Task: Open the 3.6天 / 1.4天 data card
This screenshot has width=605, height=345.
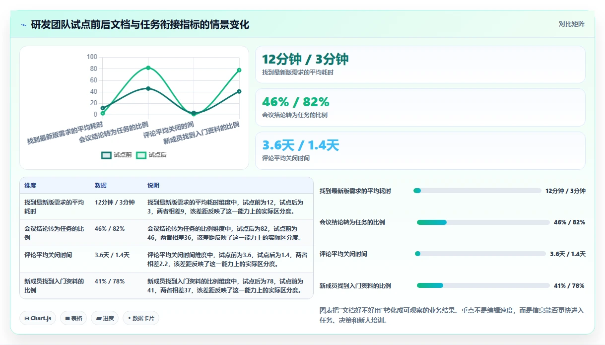Action: tap(420, 150)
